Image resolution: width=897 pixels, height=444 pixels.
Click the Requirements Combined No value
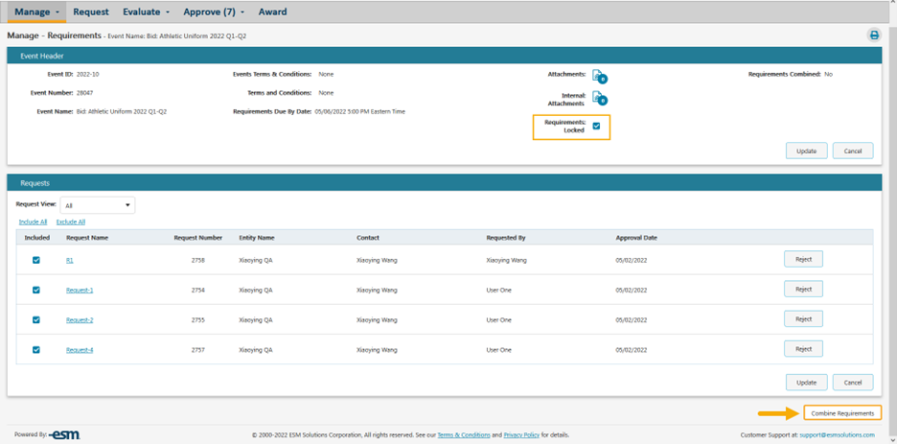(x=828, y=74)
